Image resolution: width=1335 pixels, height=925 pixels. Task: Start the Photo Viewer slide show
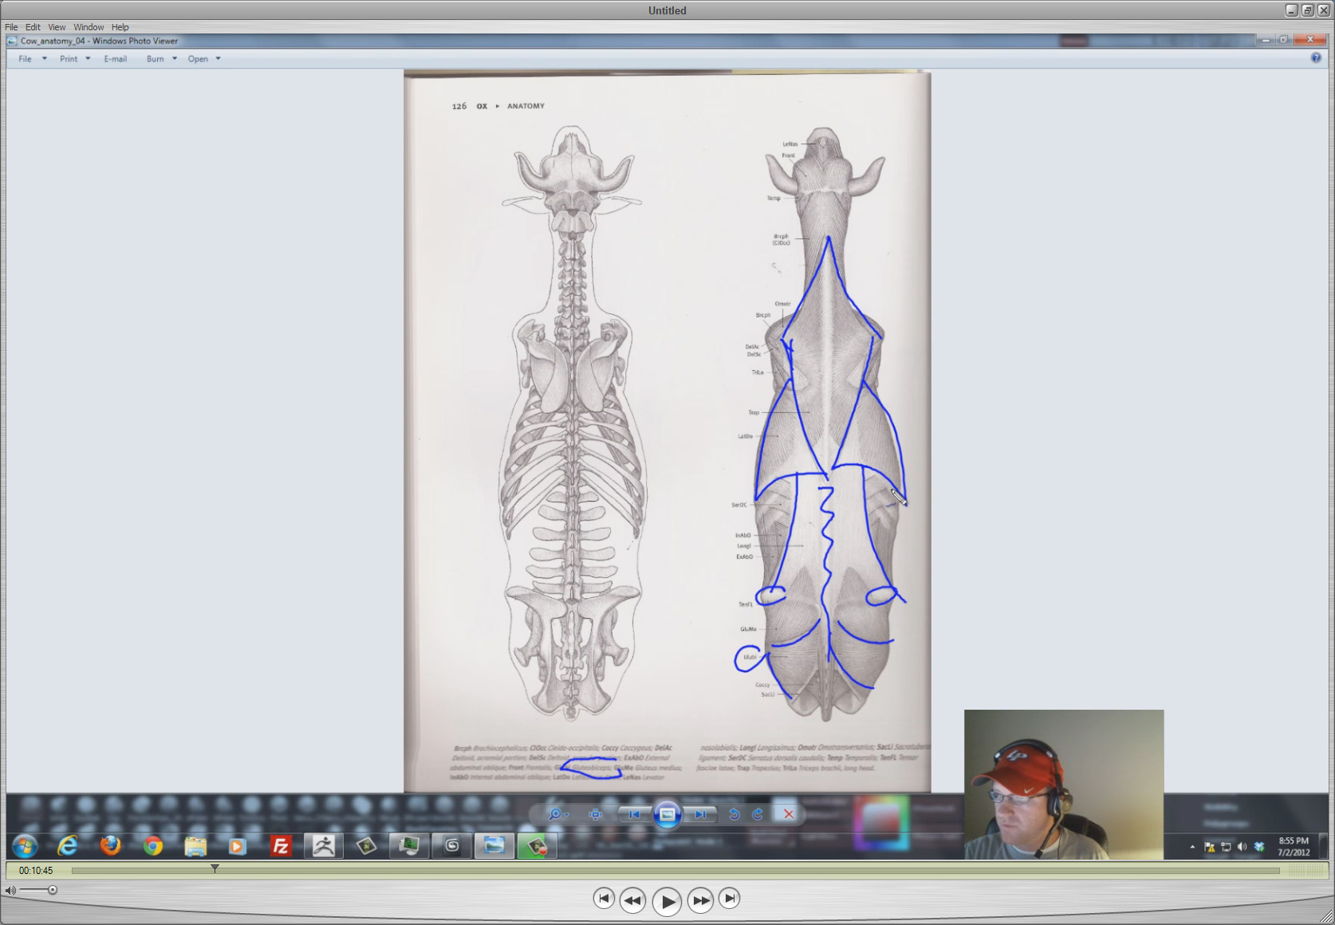[x=667, y=814]
